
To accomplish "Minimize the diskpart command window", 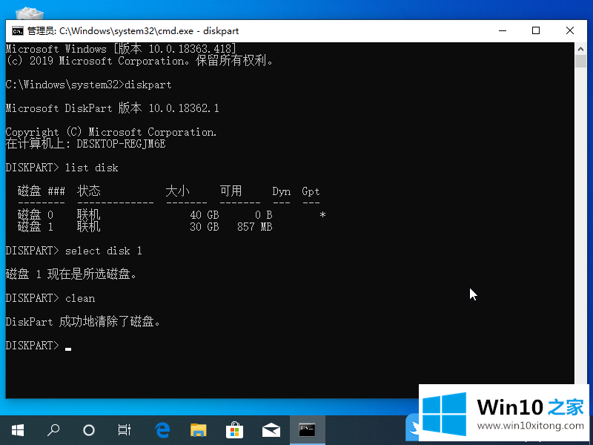I will coord(503,30).
